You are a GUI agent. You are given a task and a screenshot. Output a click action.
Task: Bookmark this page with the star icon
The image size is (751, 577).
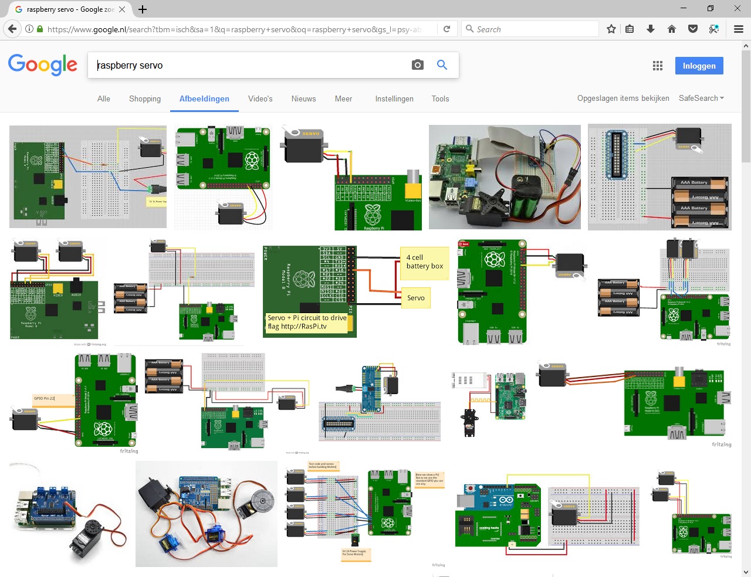click(611, 29)
